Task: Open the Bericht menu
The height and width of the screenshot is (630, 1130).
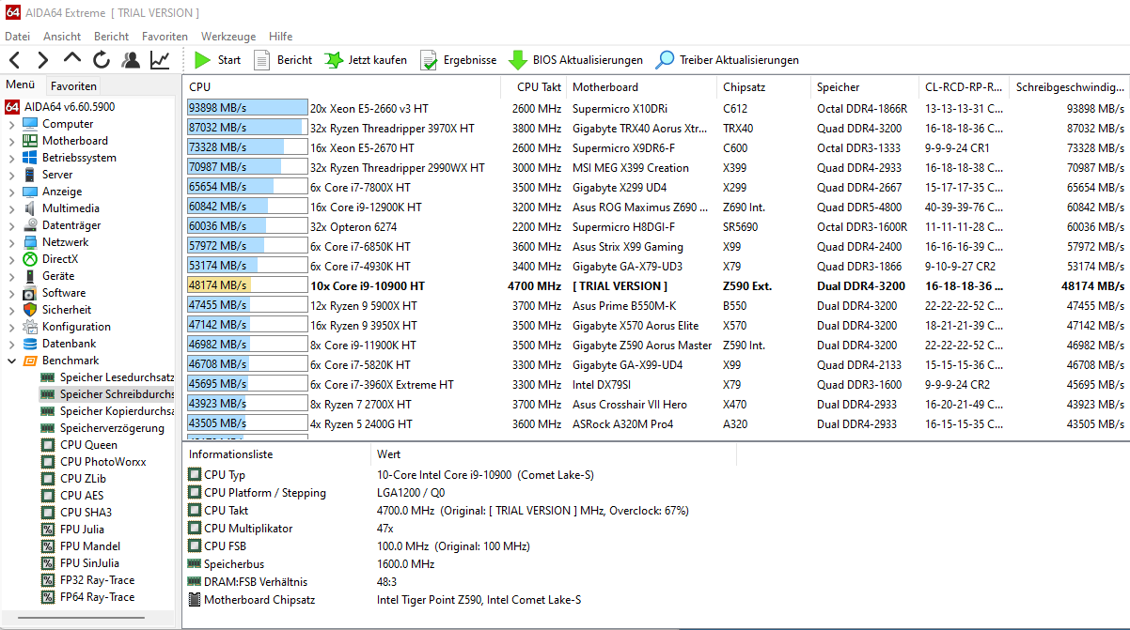Action: [x=112, y=37]
